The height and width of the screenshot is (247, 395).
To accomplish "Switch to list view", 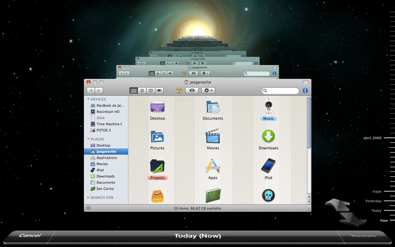I will (x=142, y=91).
